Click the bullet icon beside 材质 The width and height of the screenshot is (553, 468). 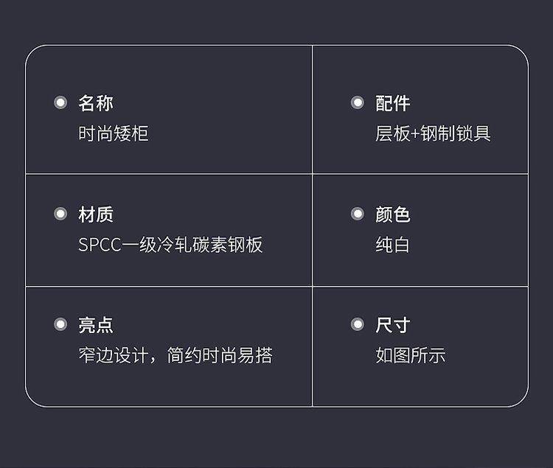[x=60, y=214]
